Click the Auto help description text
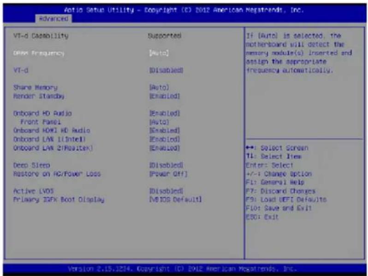Image resolution: width=368 pixels, height=276 pixels. [299, 53]
